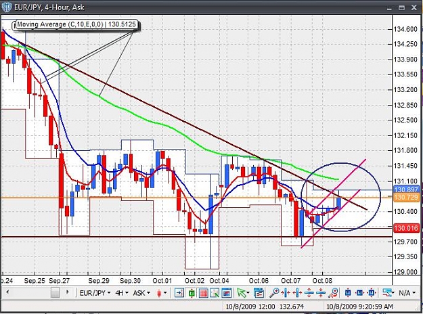Screen dimensions: 423x314
Task: Click the blue vertical-arrows candle scale icon
Action: (348, 293)
